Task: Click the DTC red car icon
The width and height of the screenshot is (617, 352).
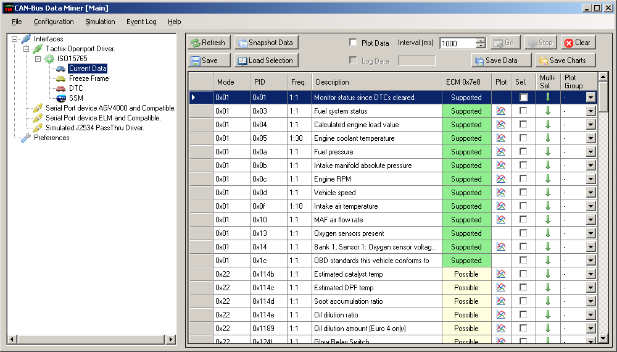Action: 60,88
